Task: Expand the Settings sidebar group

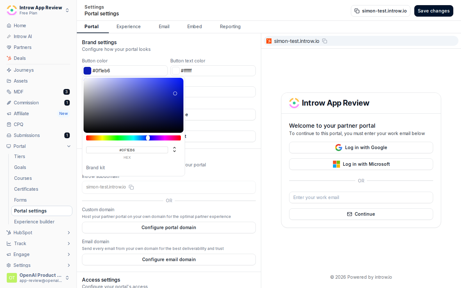Action: point(69,265)
